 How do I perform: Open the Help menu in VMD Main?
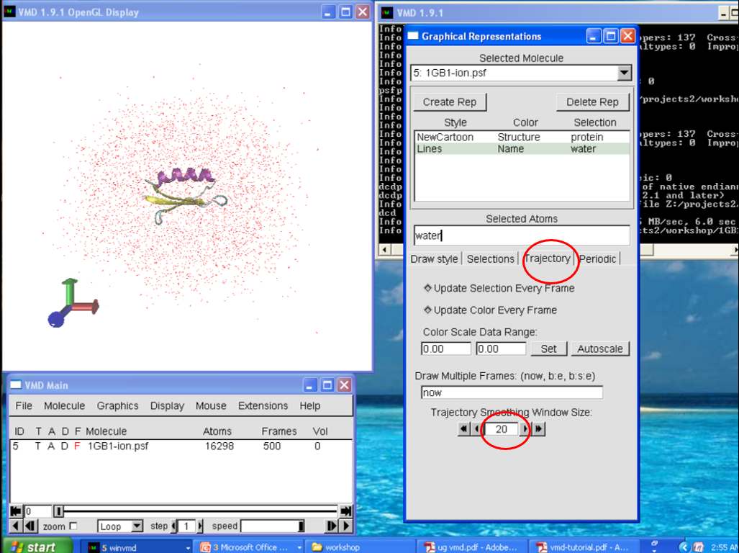point(309,406)
